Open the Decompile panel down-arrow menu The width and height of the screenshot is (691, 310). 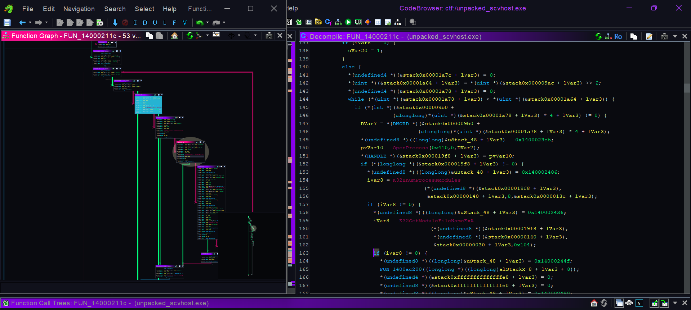pos(675,36)
